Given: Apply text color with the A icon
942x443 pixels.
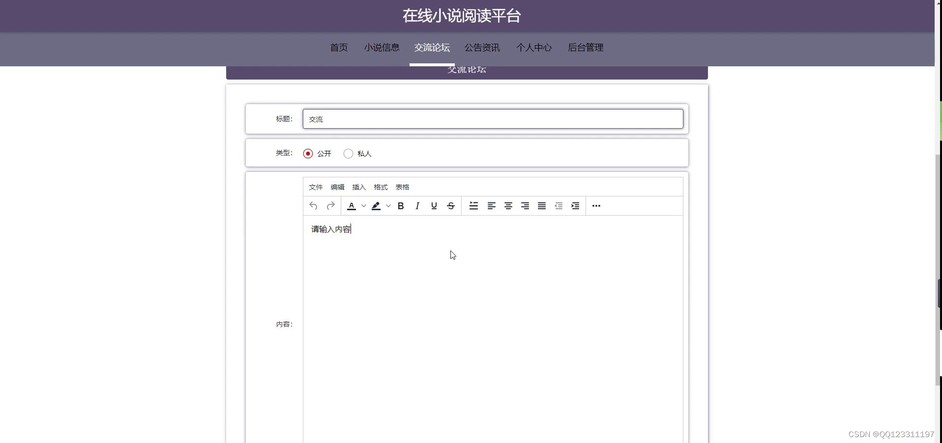Looking at the screenshot, I should [352, 206].
